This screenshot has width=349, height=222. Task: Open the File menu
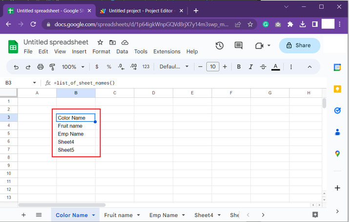pyautogui.click(x=28, y=51)
